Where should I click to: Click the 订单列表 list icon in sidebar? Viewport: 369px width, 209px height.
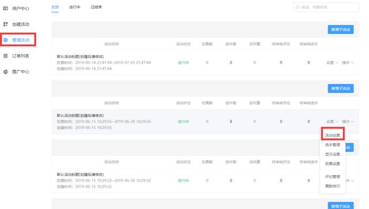tap(6, 56)
